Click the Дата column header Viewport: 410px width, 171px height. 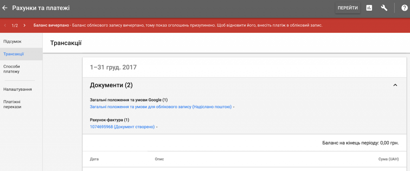pos(94,159)
